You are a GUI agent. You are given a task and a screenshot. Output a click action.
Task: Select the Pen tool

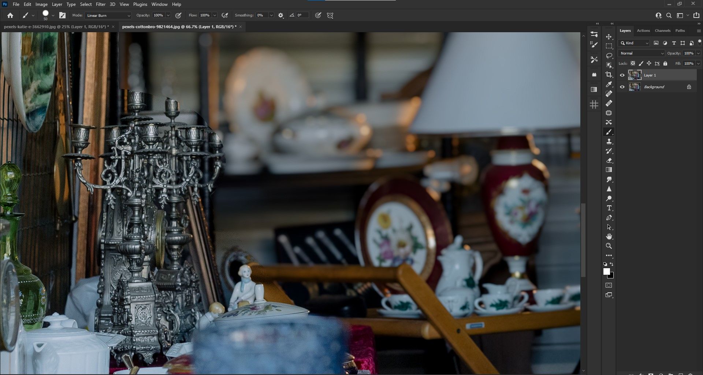click(609, 218)
